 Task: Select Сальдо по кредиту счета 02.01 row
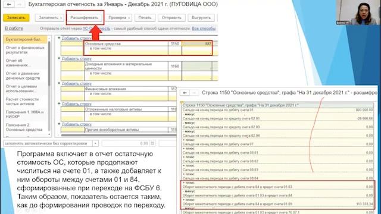(x=278, y=118)
